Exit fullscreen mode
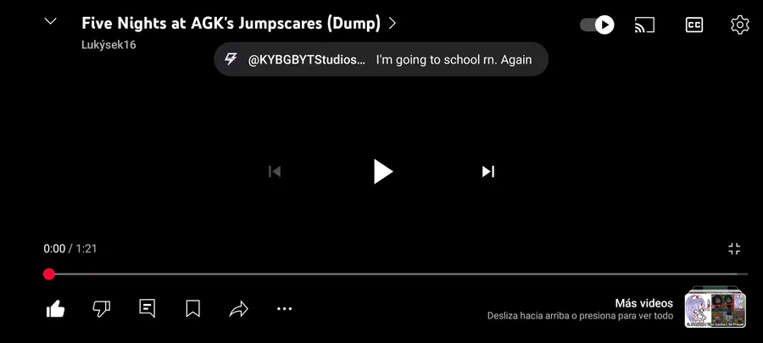This screenshot has height=343, width=763. click(734, 249)
